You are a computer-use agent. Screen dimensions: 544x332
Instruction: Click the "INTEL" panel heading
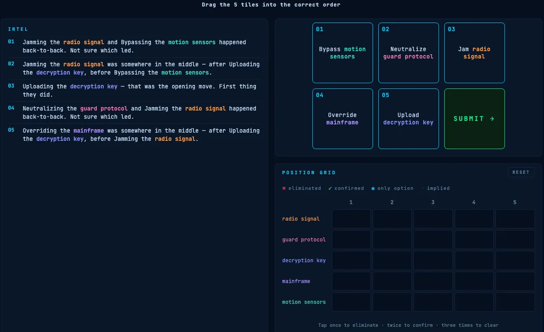tap(18, 29)
